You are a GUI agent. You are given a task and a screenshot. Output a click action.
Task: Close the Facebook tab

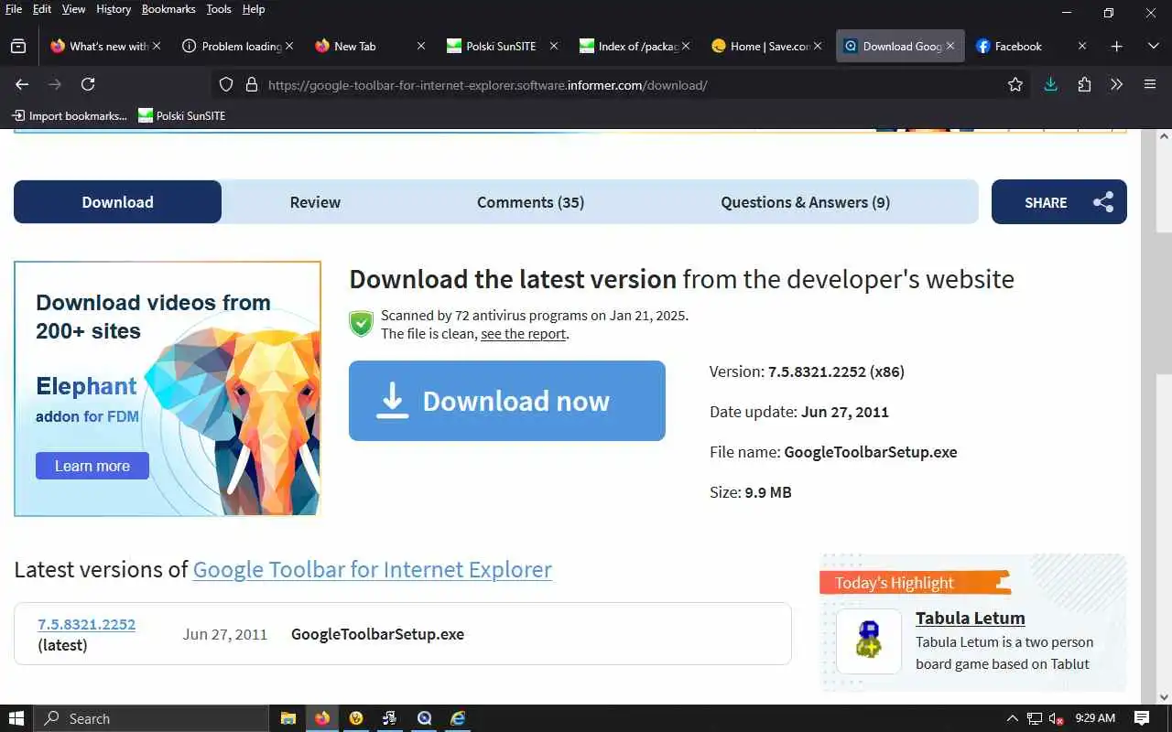point(1082,46)
